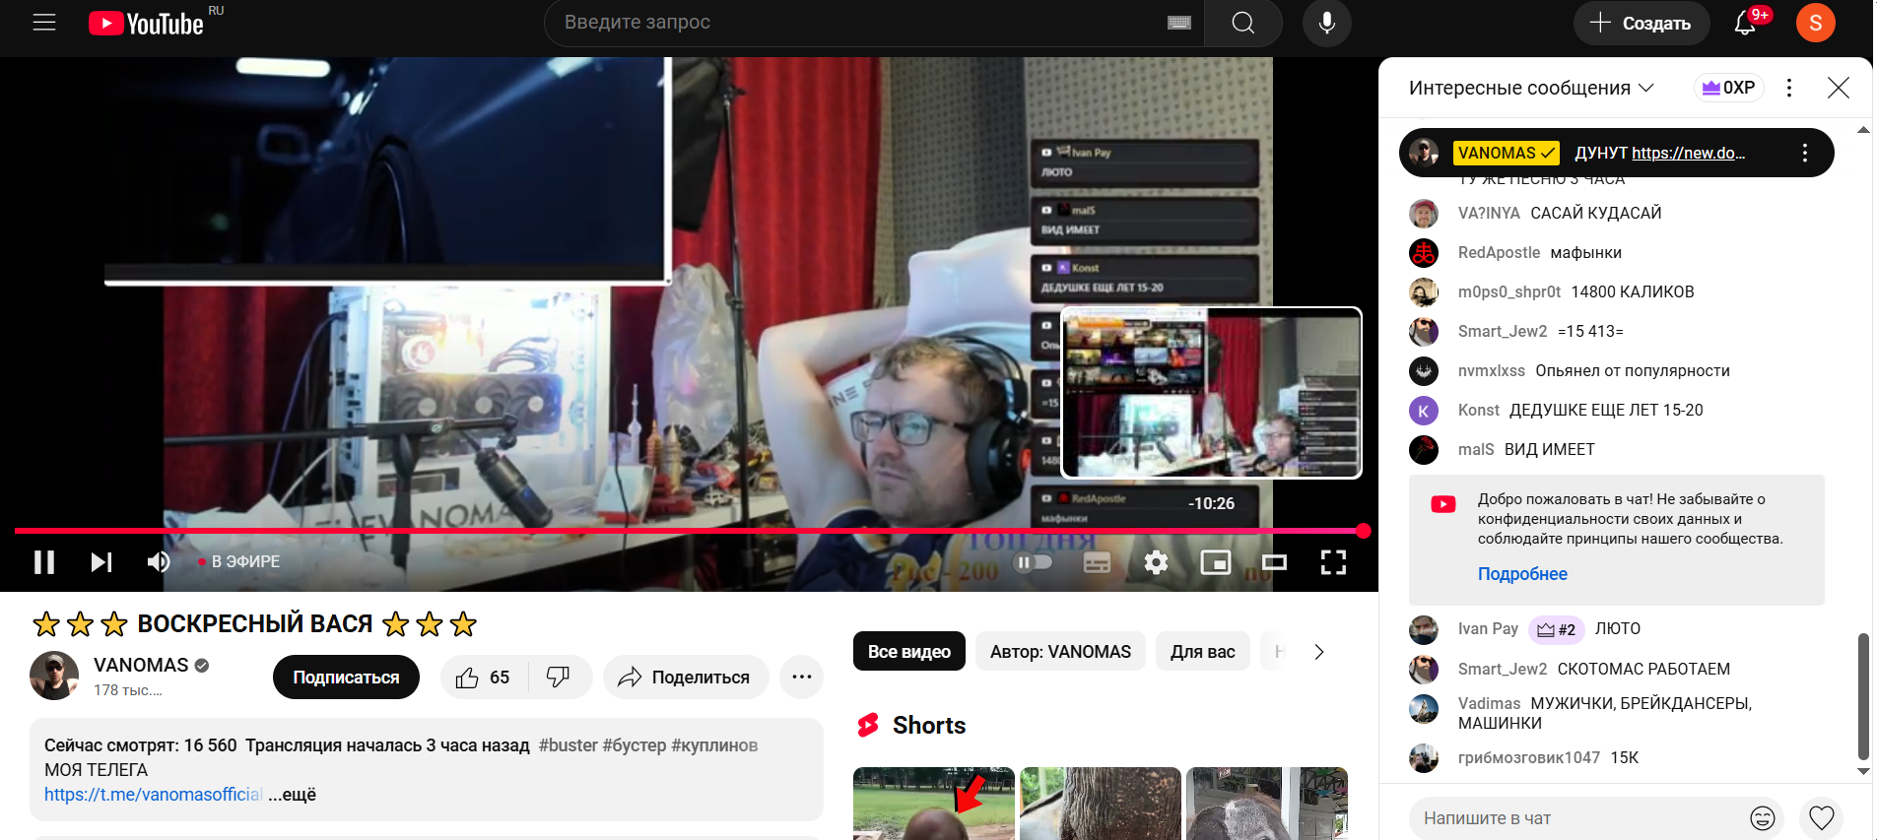The height and width of the screenshot is (840, 1877).
Task: Select the Для вас chip
Action: (1202, 652)
